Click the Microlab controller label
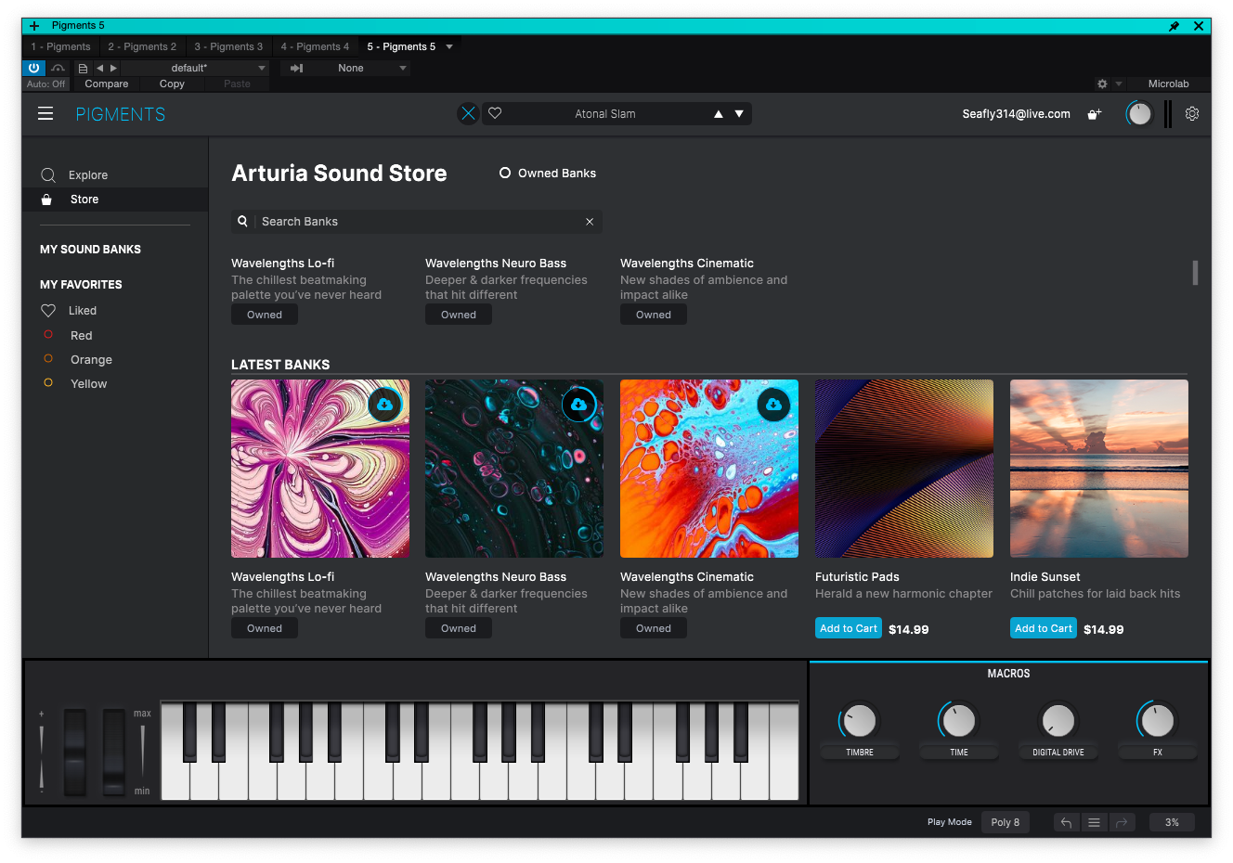 pyautogui.click(x=1168, y=84)
